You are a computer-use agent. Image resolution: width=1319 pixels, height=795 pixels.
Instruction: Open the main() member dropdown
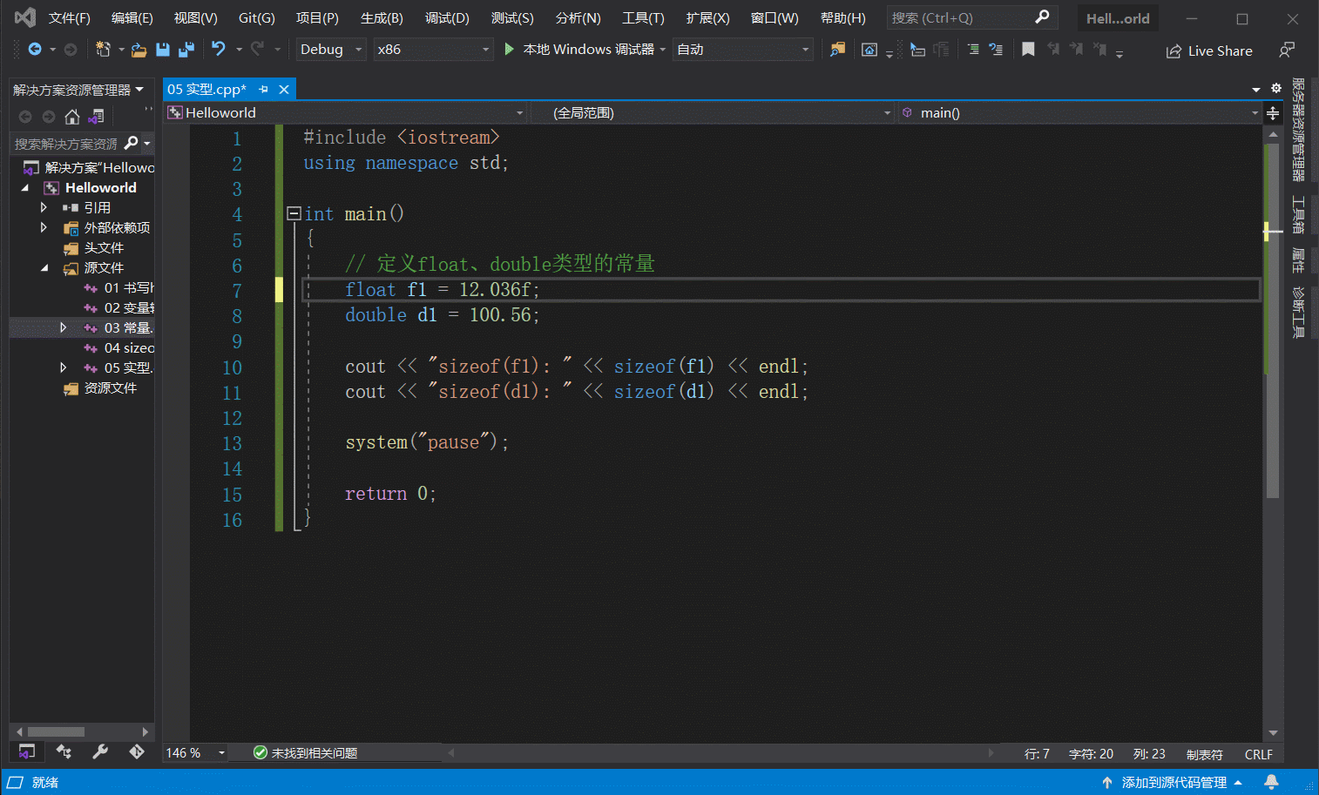click(1079, 113)
